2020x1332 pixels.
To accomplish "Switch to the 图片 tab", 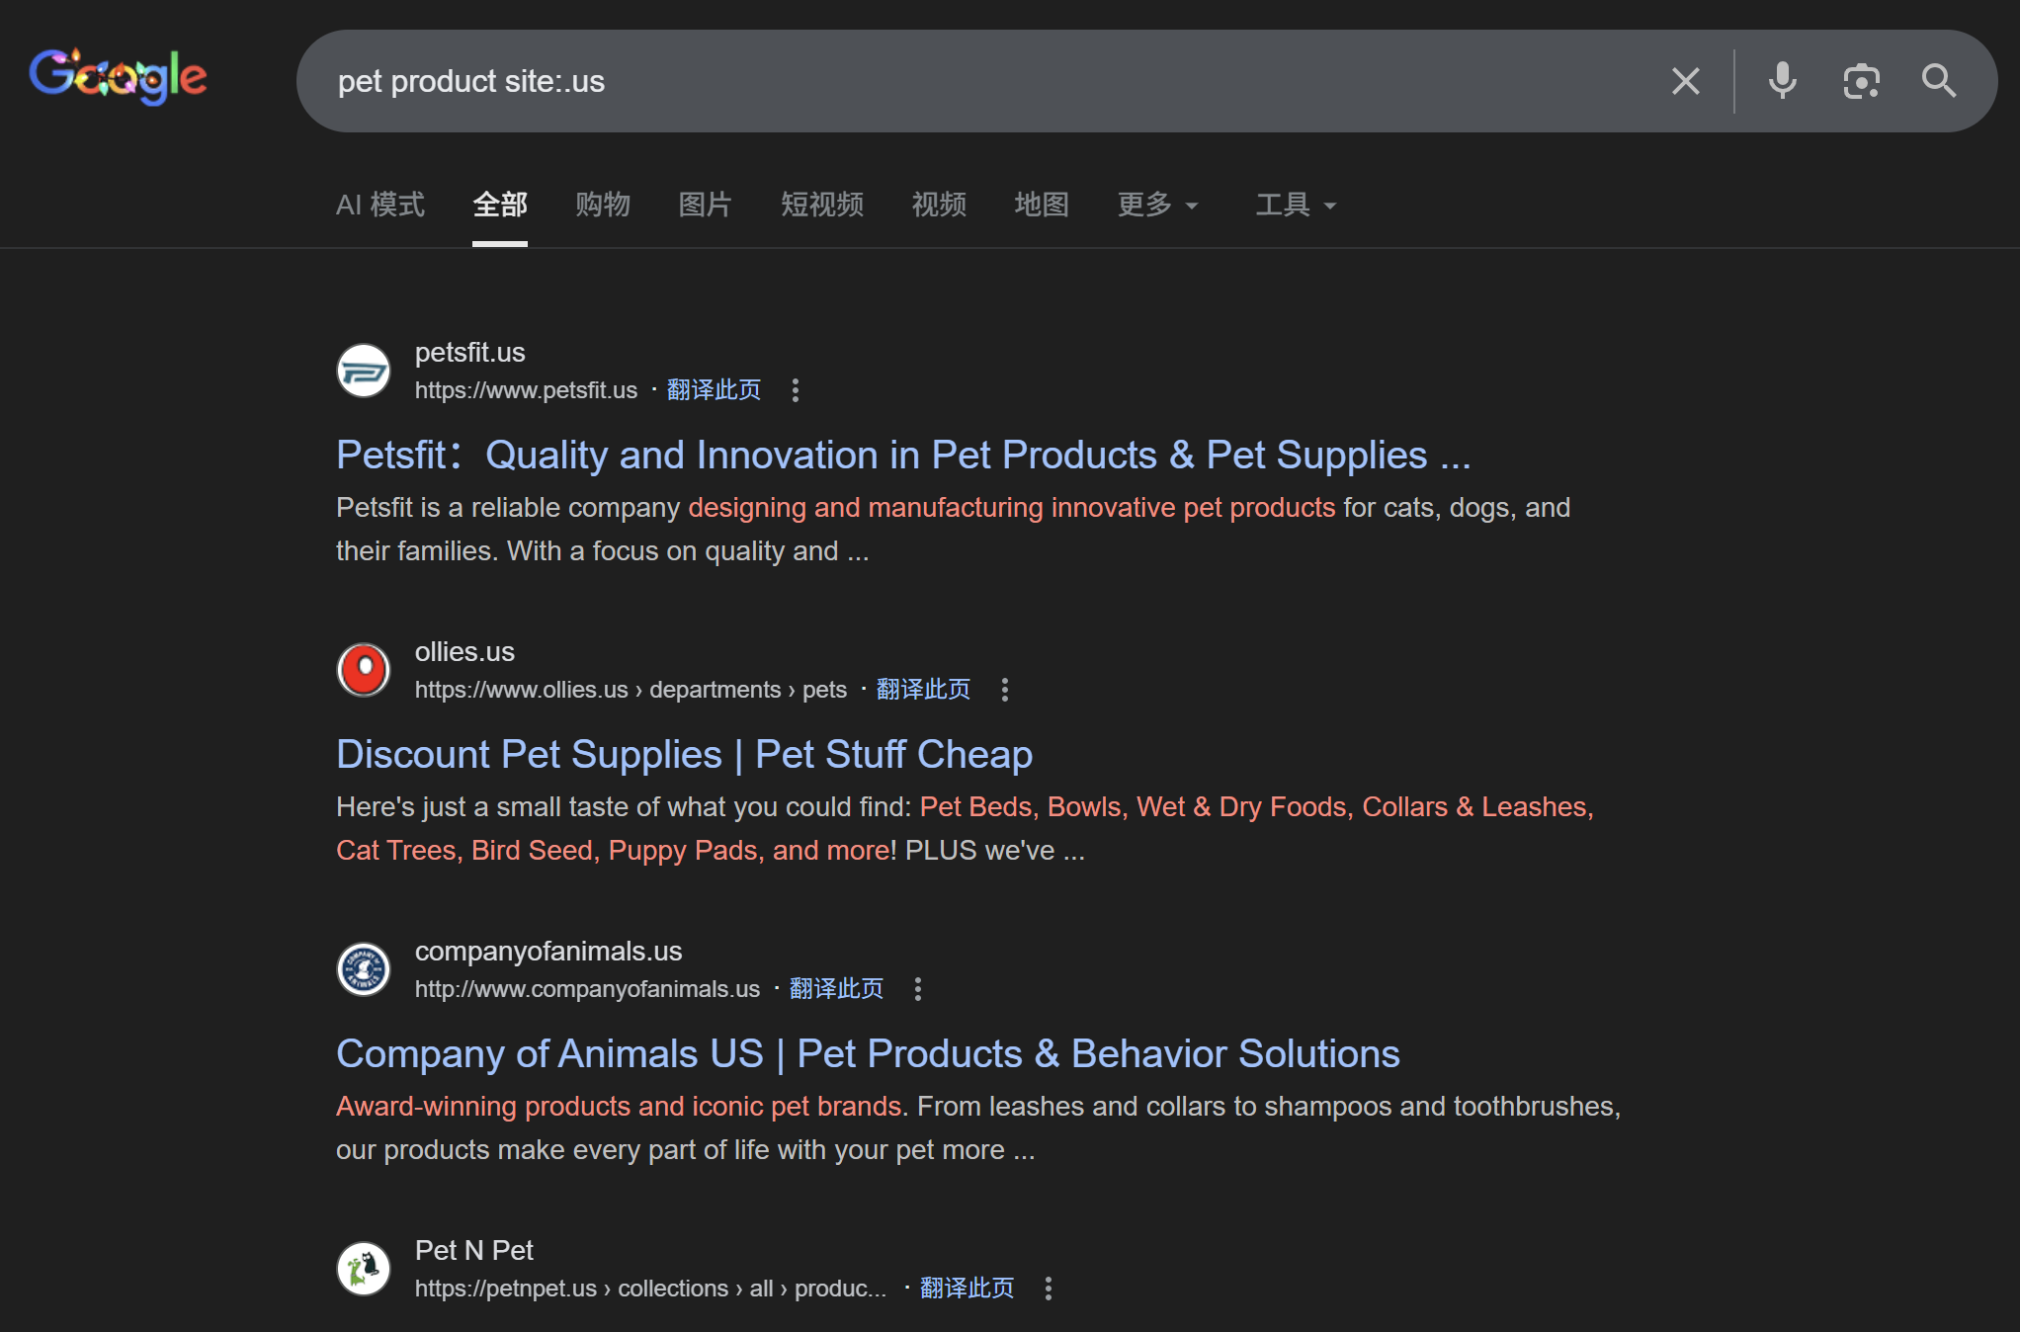I will coord(706,205).
